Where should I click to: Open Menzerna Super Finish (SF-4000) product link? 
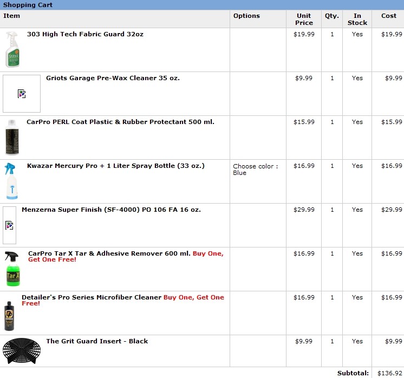coord(111,210)
